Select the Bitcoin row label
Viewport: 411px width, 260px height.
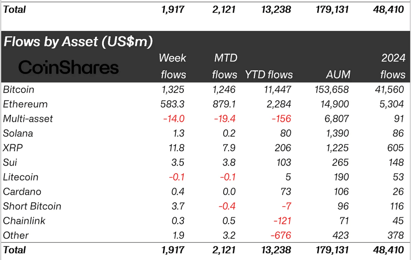[18, 90]
